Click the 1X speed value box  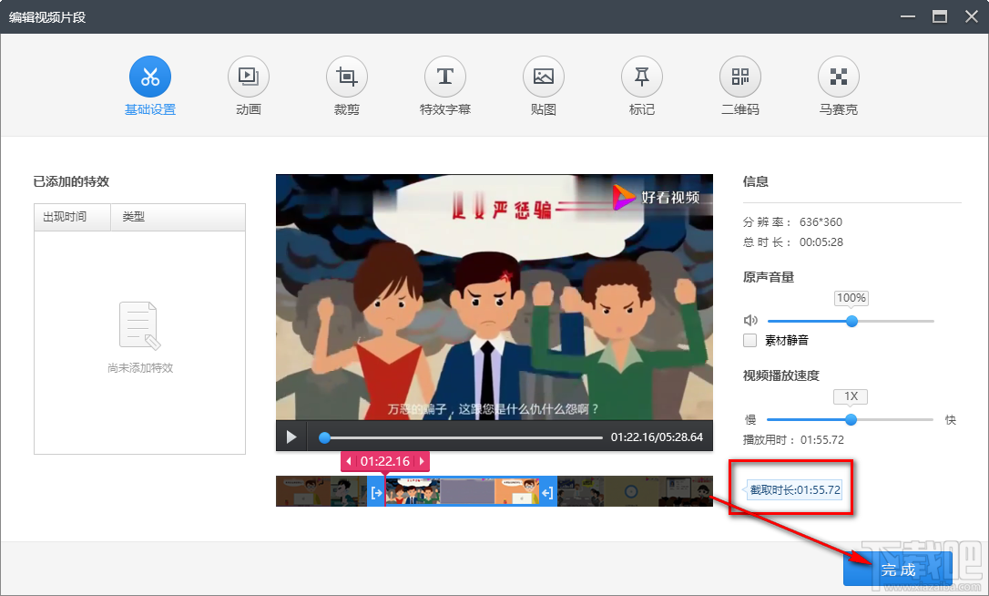851,396
